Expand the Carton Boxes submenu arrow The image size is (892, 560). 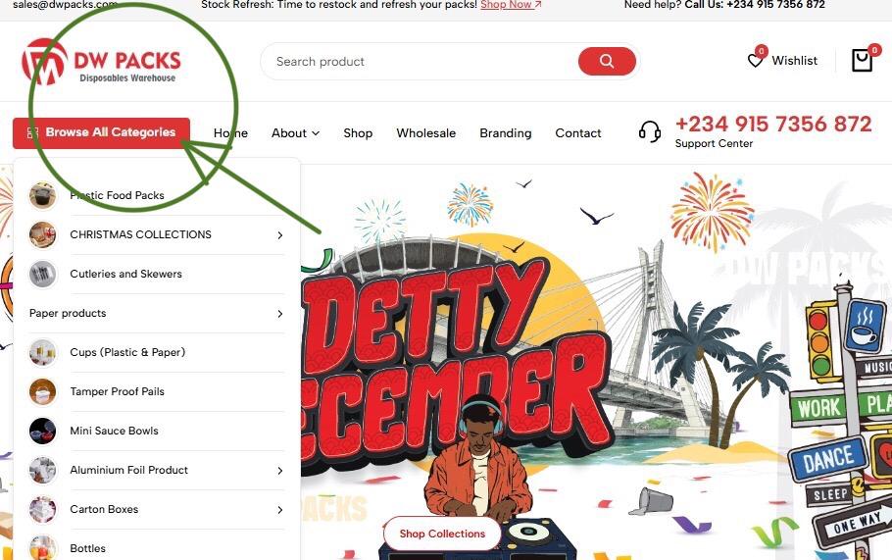click(280, 510)
